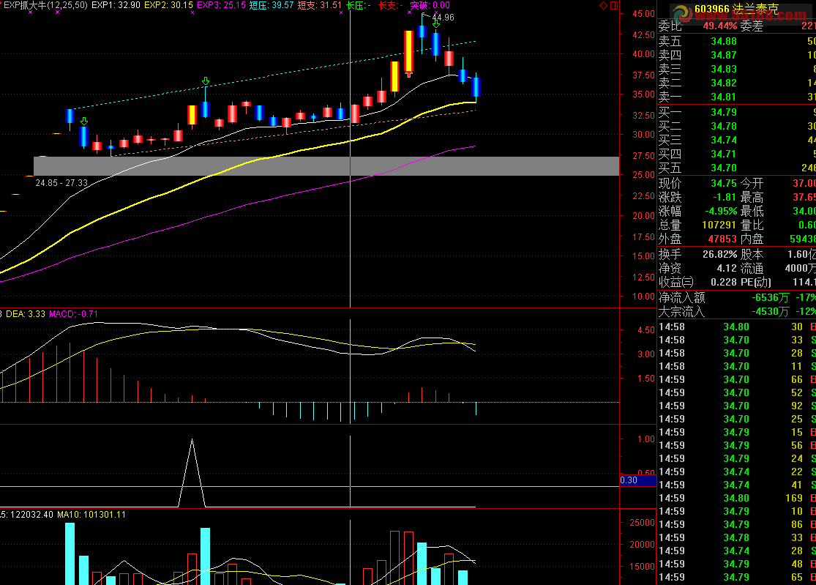
Task: Click the 大宗流入 -4530万 figure
Action: coord(770,311)
